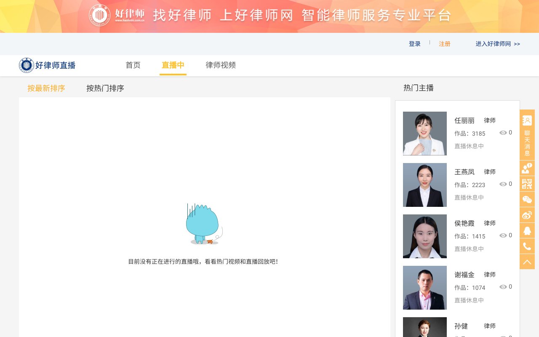Switch to the 首页 tab
This screenshot has width=539, height=337.
(x=133, y=65)
